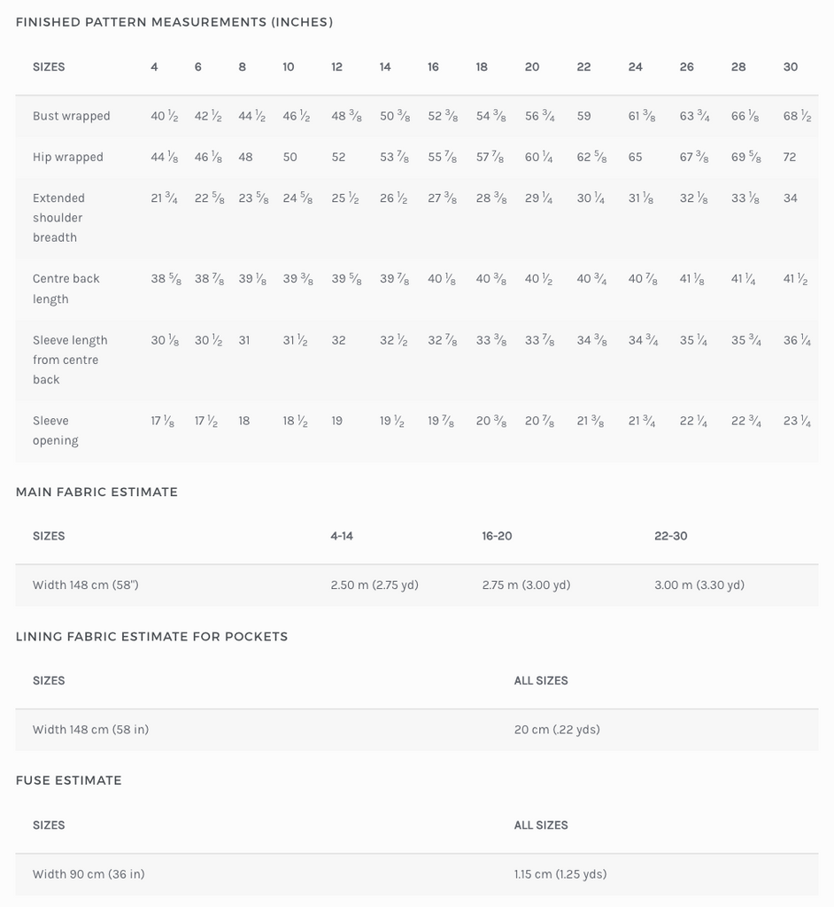834x907 pixels.
Task: Select the size 22 bust value of 59
Action: pos(584,116)
